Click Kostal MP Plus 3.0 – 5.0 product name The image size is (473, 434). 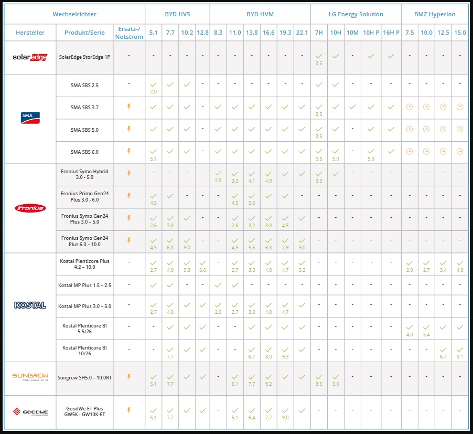[84, 306]
